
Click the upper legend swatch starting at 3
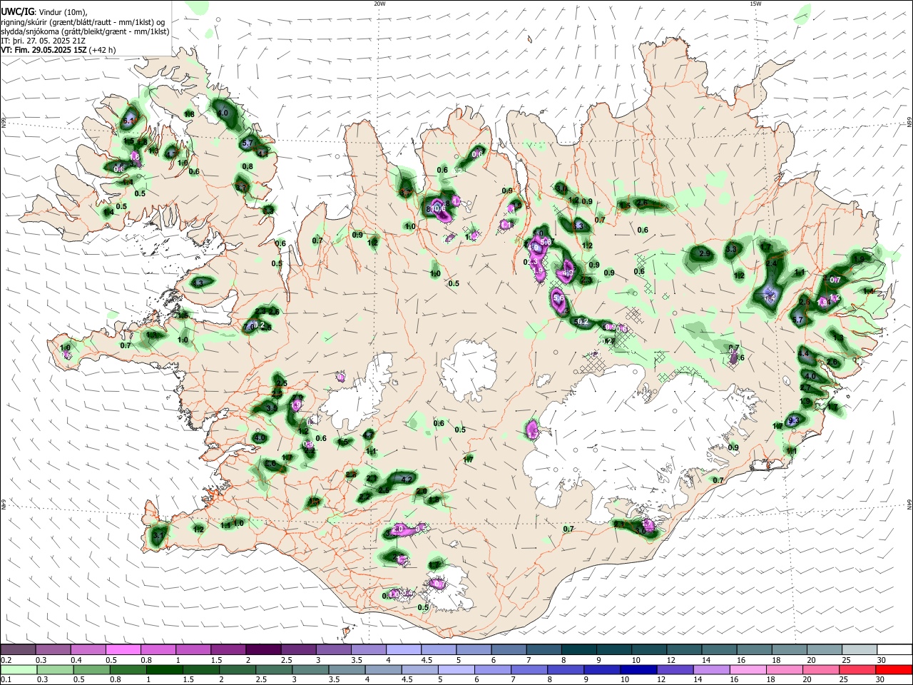pyautogui.click(x=333, y=650)
